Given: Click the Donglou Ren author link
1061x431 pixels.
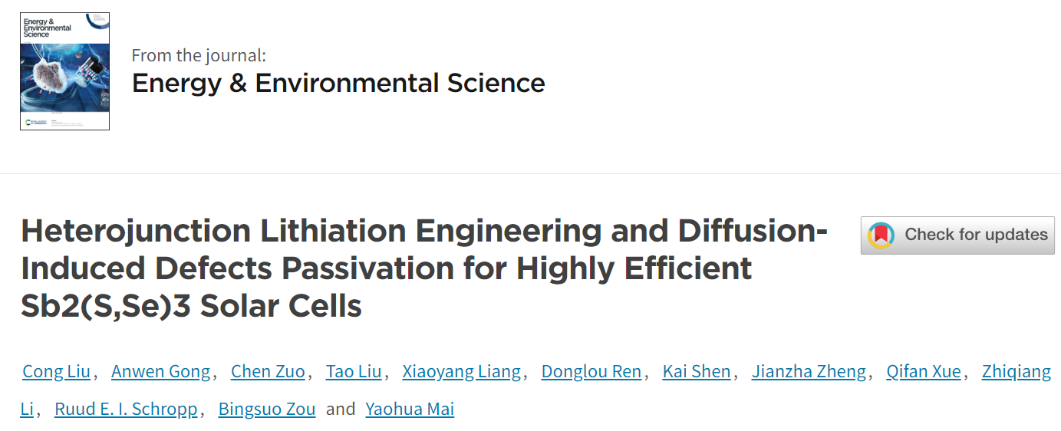Looking at the screenshot, I should coord(591,372).
